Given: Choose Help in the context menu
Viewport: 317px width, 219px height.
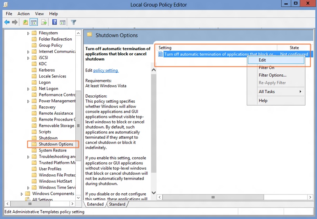Looking at the screenshot, I should (276, 100).
